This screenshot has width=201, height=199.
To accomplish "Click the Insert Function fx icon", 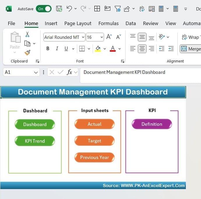I will click(69, 72).
